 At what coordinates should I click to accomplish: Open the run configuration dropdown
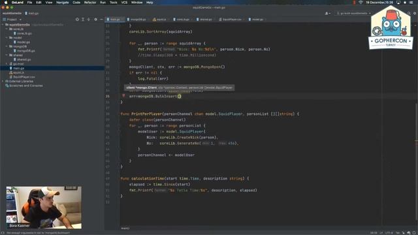353,13
